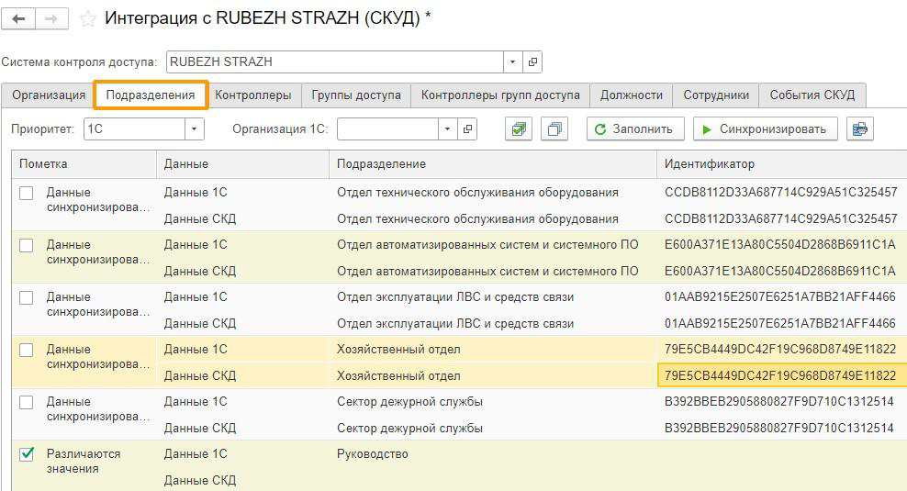This screenshot has height=491, width=907.
Task: Select the highlighted Хозяйственный отдел identifier cell
Action: coord(780,375)
